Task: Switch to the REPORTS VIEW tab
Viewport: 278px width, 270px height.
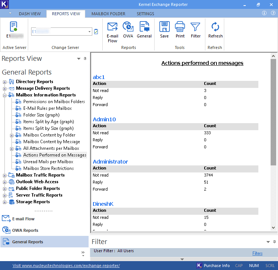Action: point(66,14)
